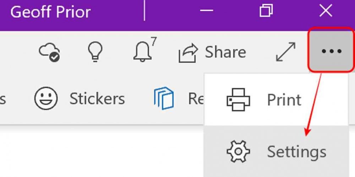This screenshot has height=177, width=355.
Task: Open the notifications bell icon
Action: (x=142, y=52)
